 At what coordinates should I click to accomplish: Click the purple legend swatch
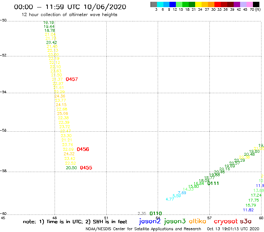coord(237,4)
